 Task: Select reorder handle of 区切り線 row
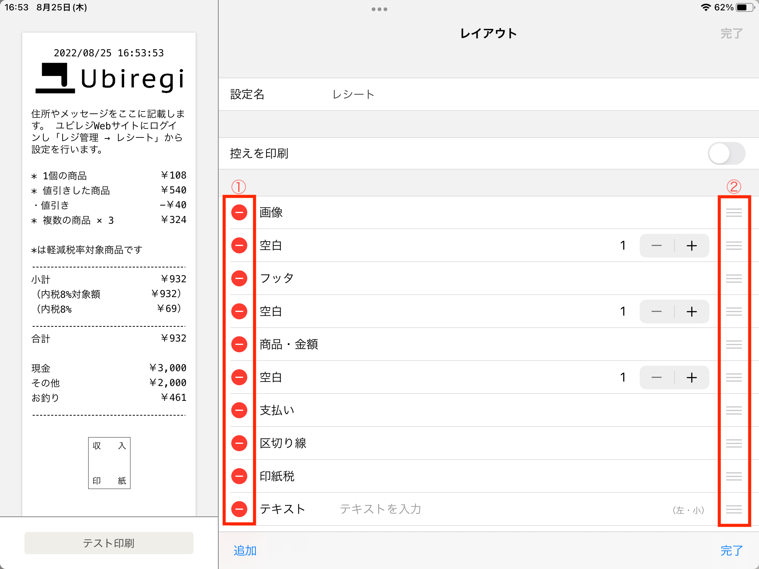734,443
